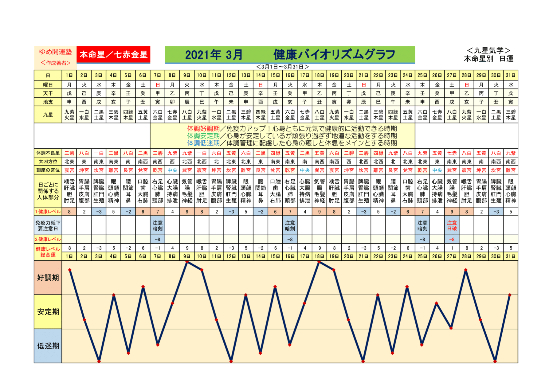Click the graph low point for 3日

tap(99, 361)
